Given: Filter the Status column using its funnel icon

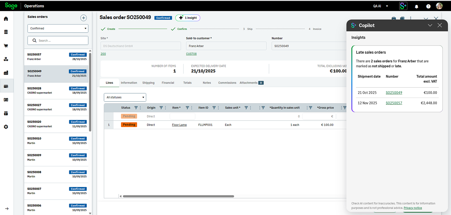Looking at the screenshot, I should [x=135, y=107].
